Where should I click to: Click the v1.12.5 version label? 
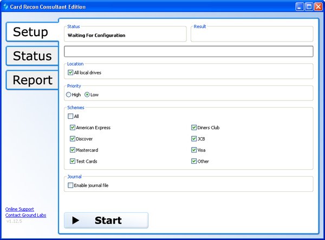[x=14, y=221]
